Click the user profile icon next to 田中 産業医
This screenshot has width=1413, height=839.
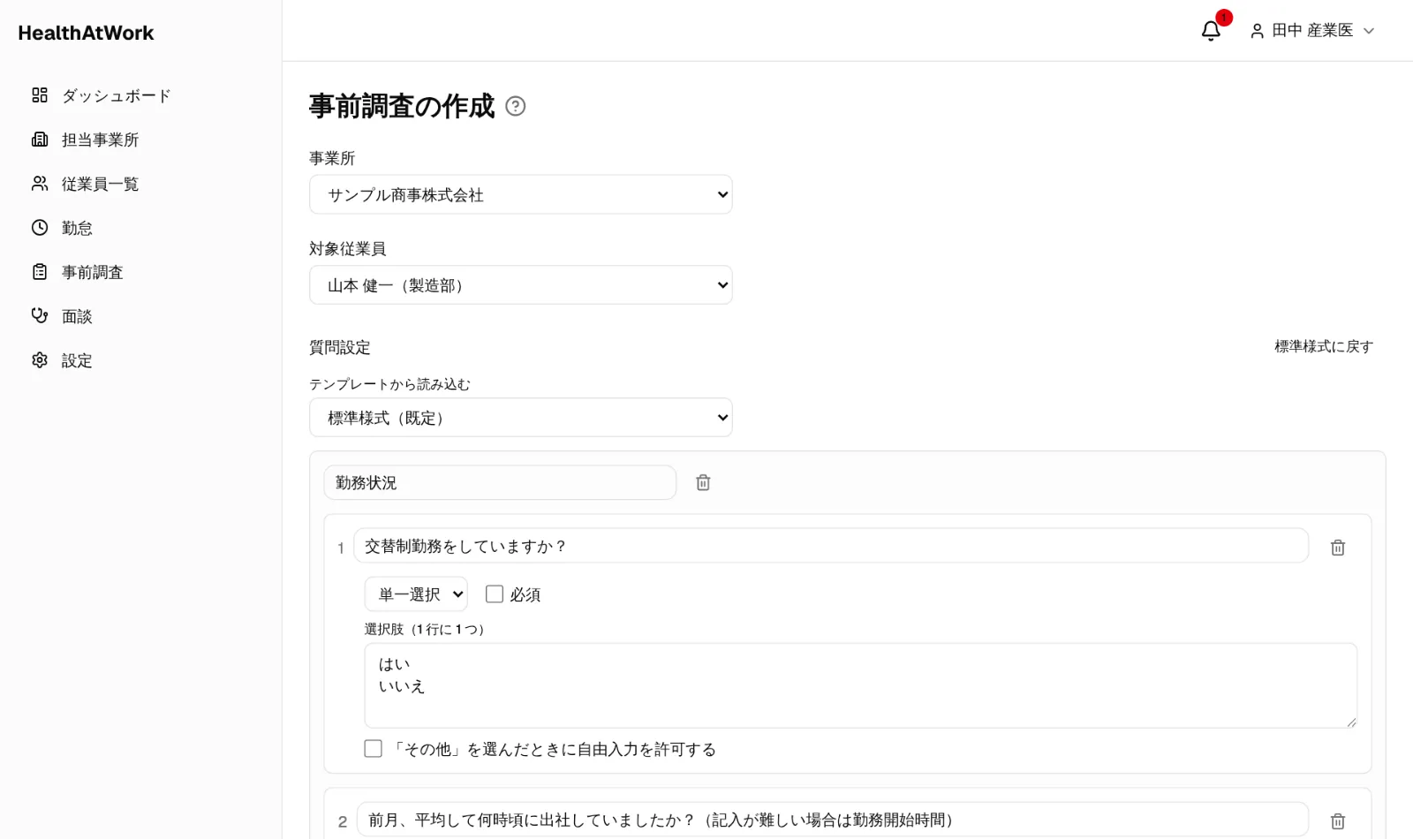pos(1257,31)
